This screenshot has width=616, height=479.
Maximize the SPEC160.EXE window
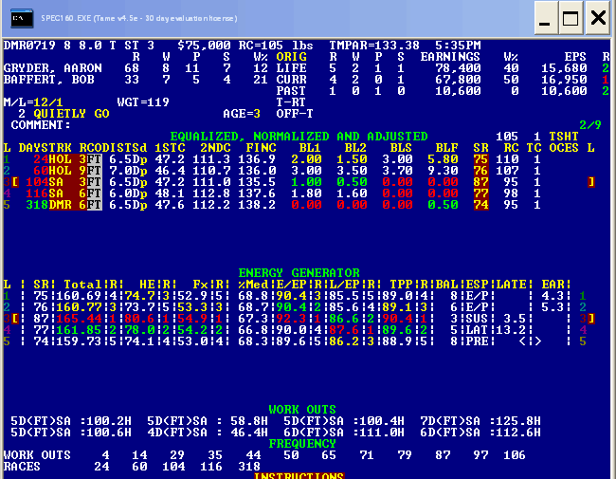click(x=571, y=18)
